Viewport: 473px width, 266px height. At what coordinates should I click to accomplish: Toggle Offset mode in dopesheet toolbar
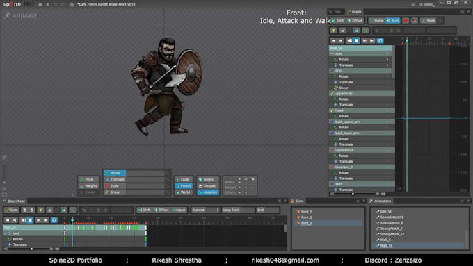pos(161,210)
